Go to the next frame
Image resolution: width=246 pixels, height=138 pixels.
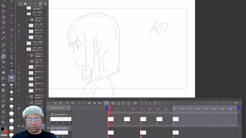(95, 103)
